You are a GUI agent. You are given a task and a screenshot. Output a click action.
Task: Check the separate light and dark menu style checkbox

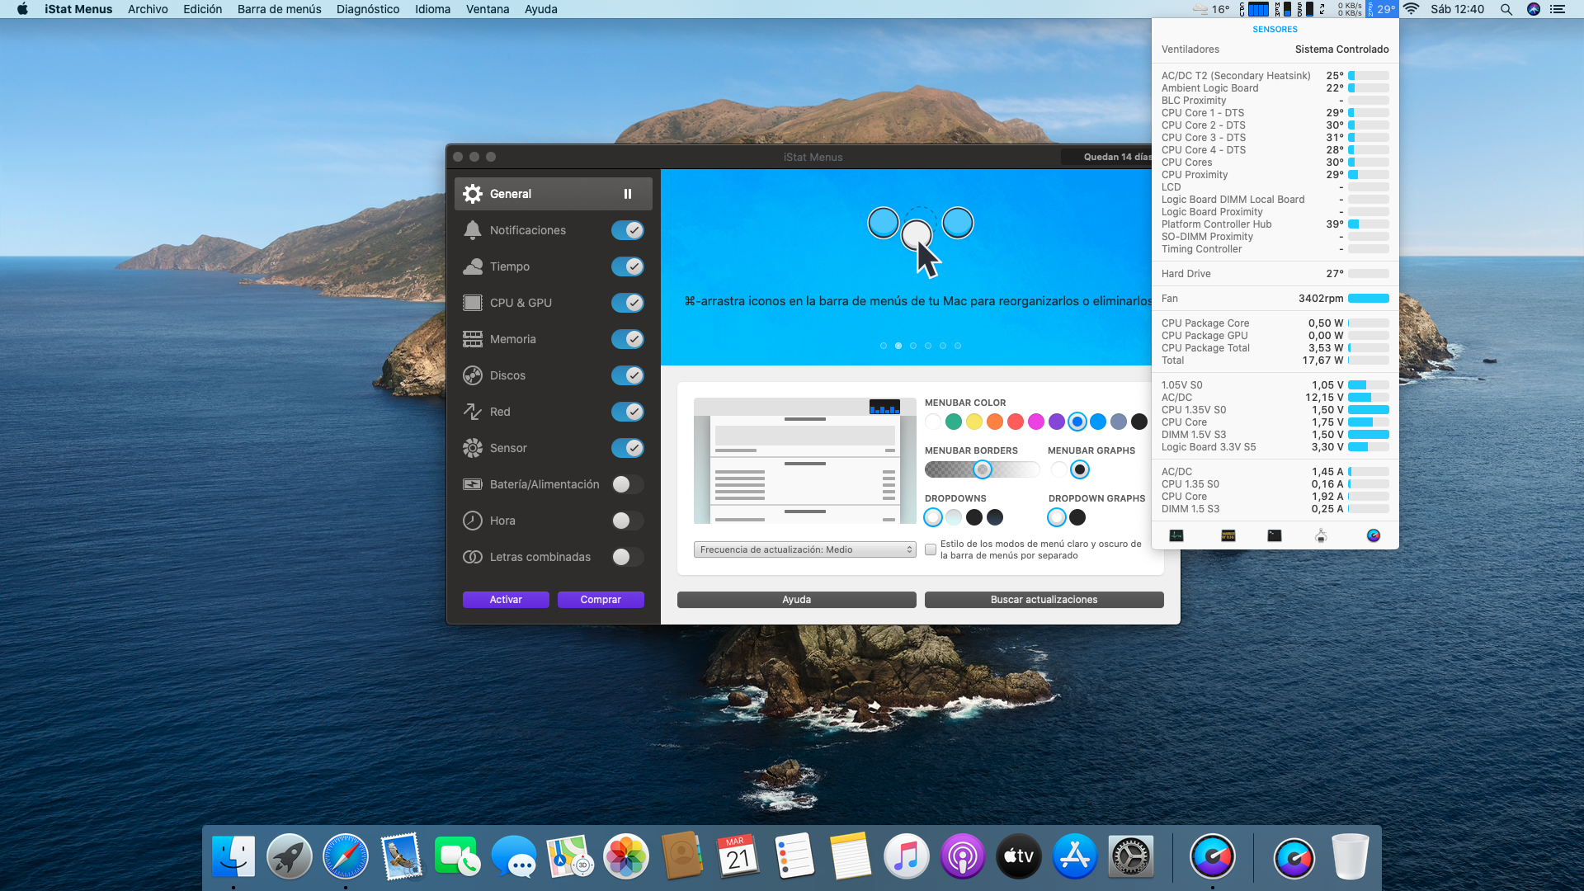click(x=931, y=549)
